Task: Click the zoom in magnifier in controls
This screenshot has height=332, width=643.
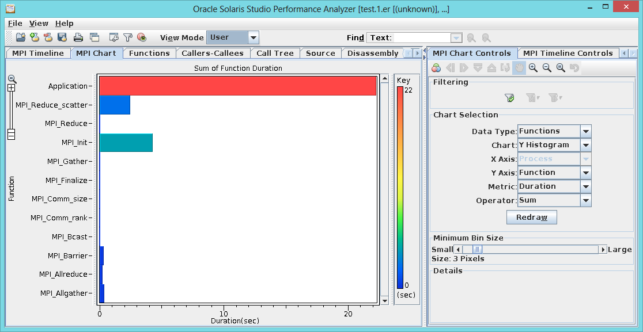Action: point(533,68)
